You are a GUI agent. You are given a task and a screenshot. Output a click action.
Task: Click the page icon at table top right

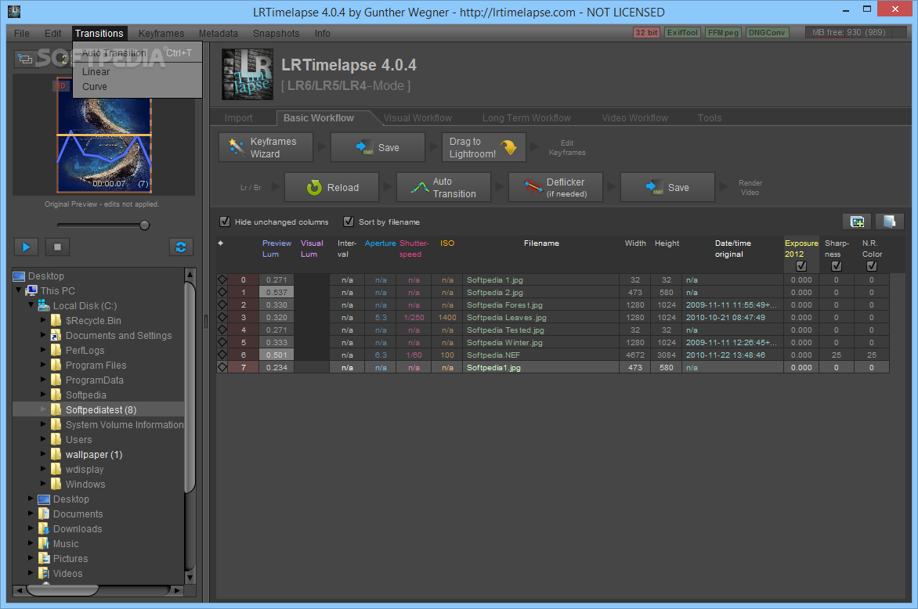point(890,222)
